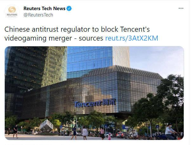This screenshot has width=191, height=145.
Task: Open the reut.rs/3AtX2KM article link
Action: 132,38
